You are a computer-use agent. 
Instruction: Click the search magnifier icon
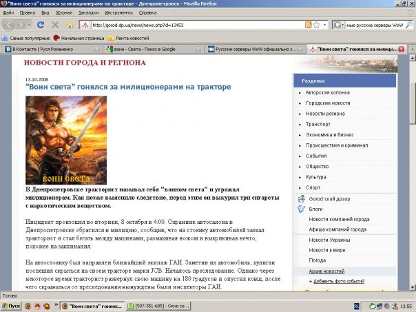click(x=409, y=25)
